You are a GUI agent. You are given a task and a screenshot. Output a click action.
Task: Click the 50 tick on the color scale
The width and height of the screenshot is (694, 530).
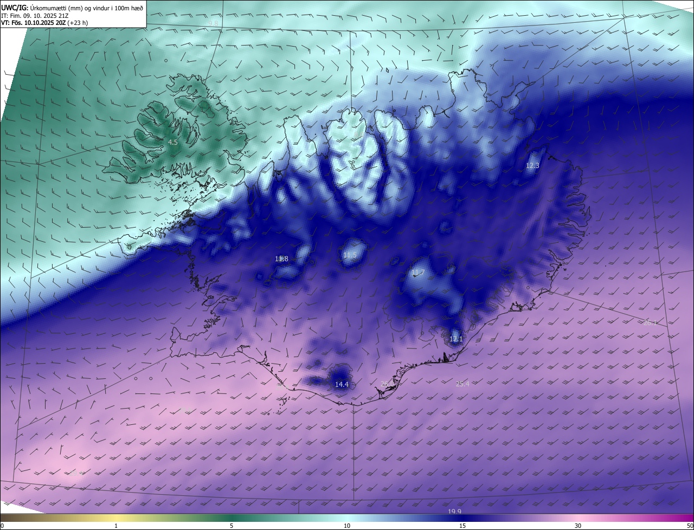pos(690,526)
